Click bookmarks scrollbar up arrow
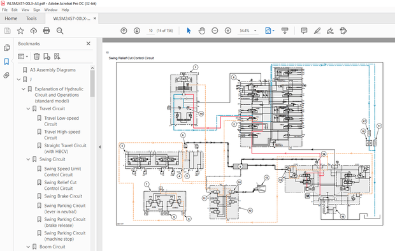This screenshot has height=251, width=395. point(92,68)
